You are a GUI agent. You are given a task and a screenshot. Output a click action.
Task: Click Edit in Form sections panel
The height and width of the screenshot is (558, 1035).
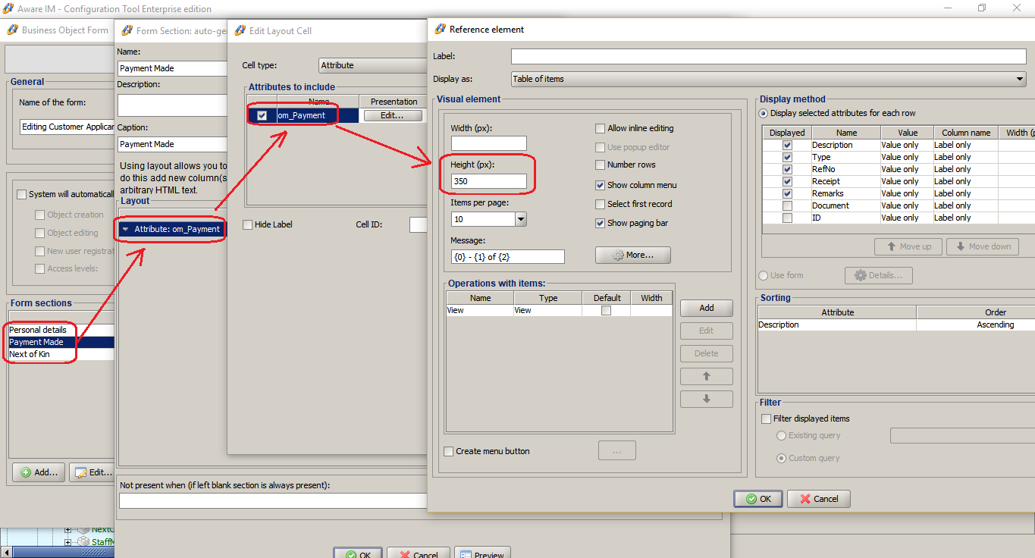click(92, 472)
